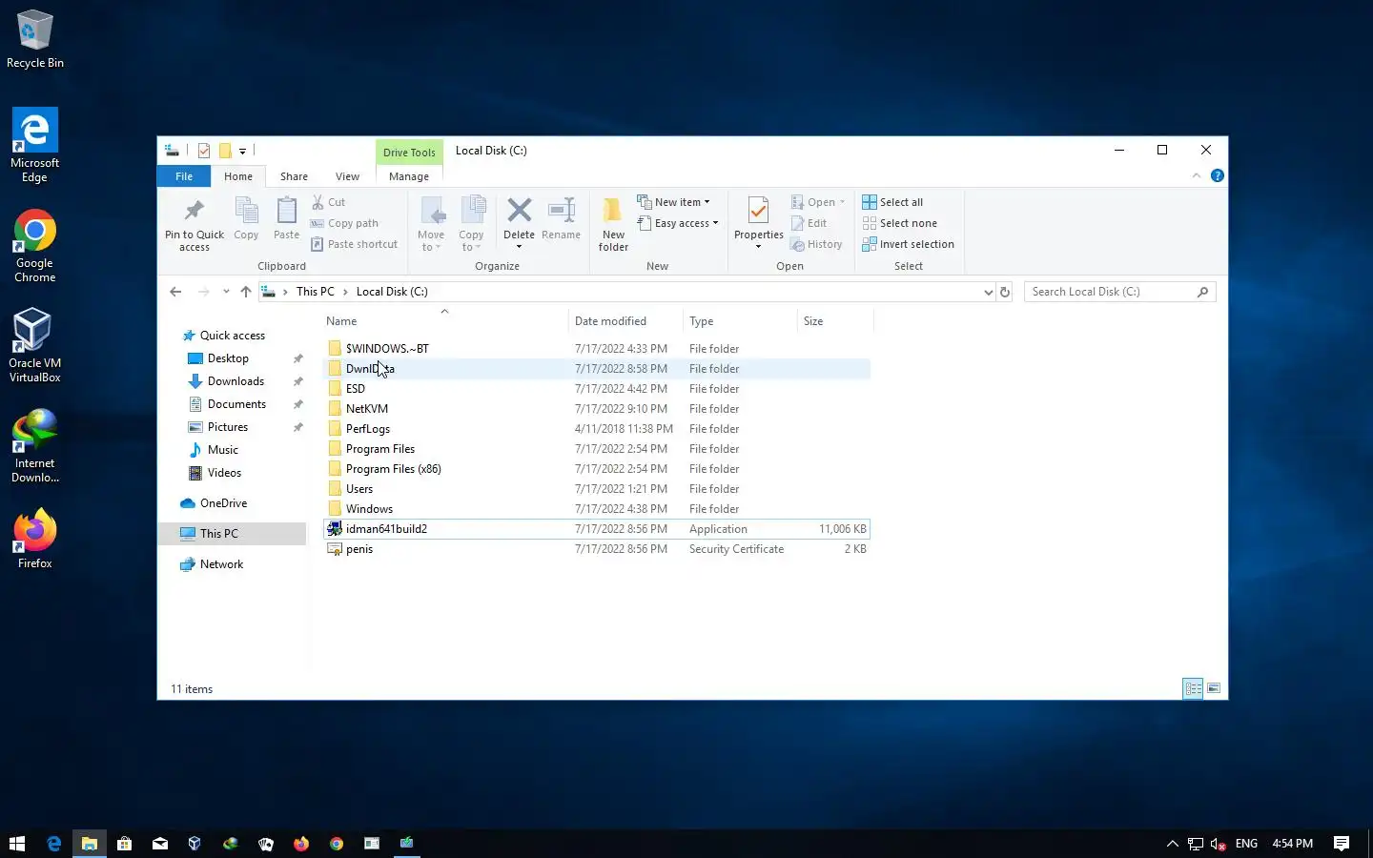Image resolution: width=1373 pixels, height=858 pixels.
Task: Open the Action Center notifications icon
Action: coord(1342,843)
